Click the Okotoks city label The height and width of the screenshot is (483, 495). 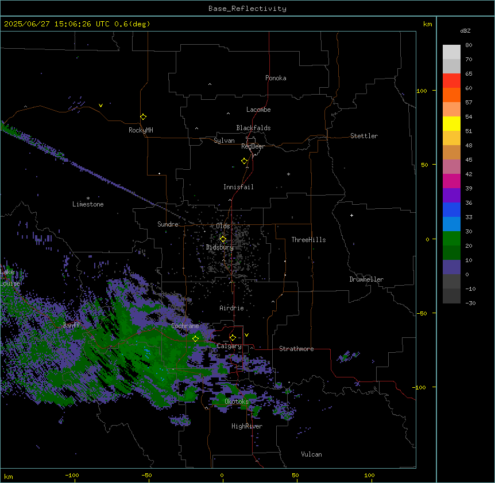237,402
